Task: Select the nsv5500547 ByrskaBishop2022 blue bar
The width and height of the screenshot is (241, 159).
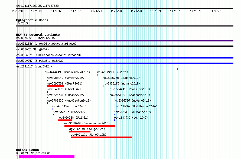Action: [125, 63]
